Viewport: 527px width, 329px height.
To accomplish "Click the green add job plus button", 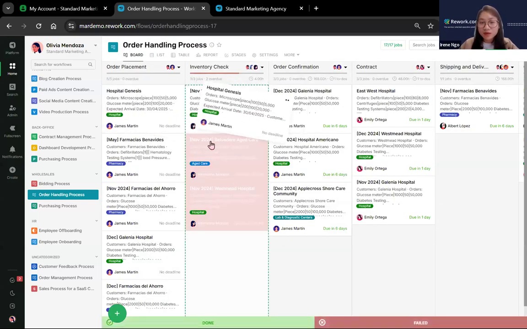I will tap(117, 313).
